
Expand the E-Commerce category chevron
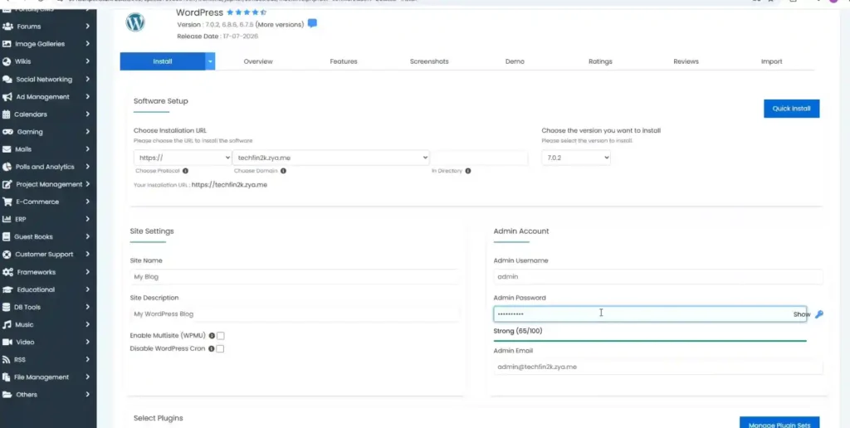[87, 202]
